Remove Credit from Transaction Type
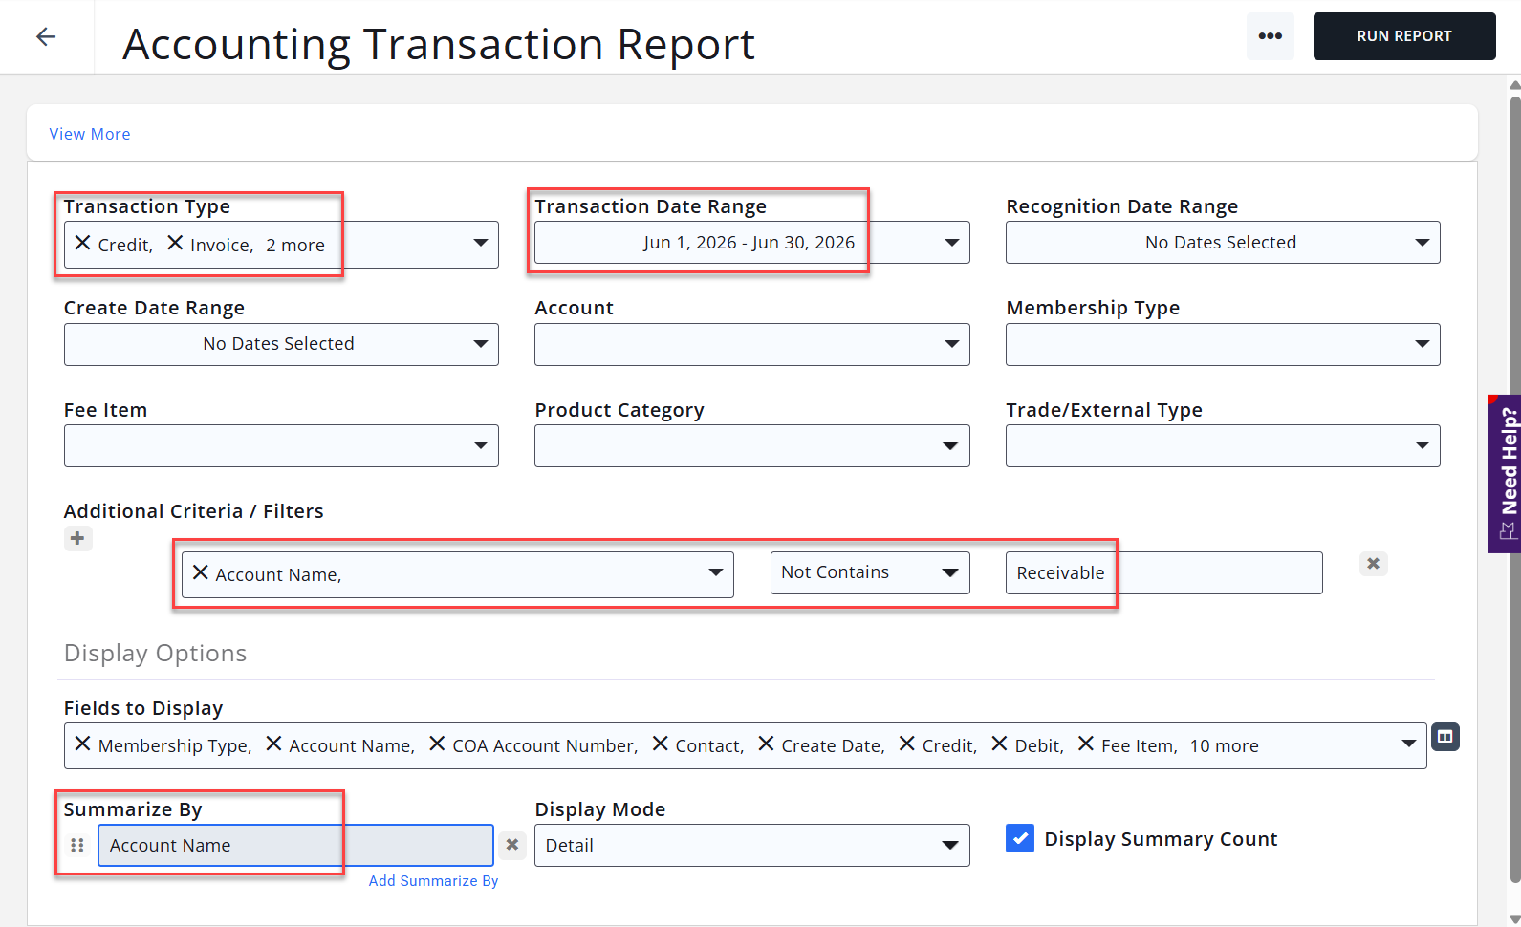 point(83,243)
